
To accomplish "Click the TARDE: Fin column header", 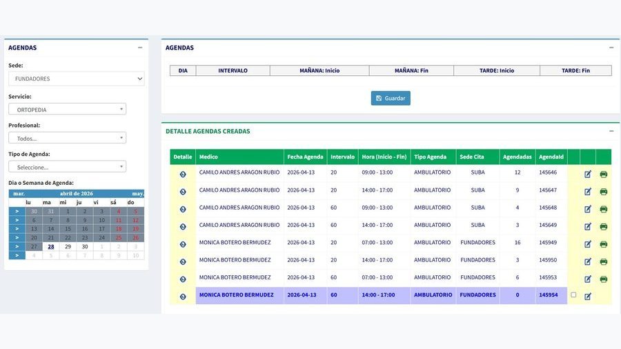I will (575, 70).
